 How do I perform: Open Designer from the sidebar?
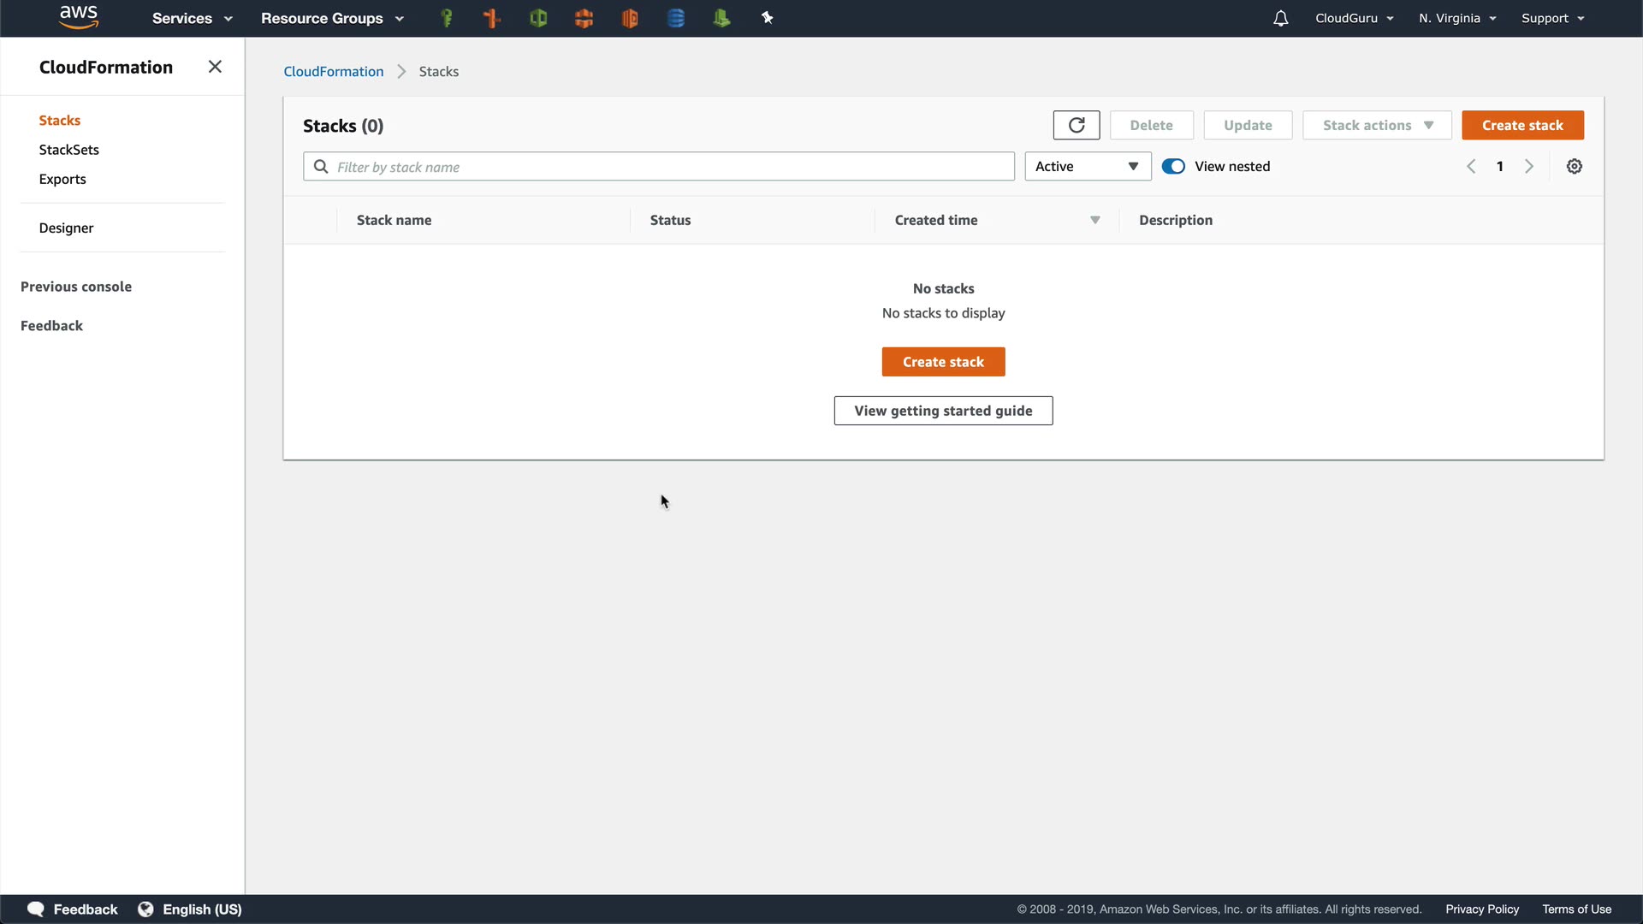click(66, 228)
